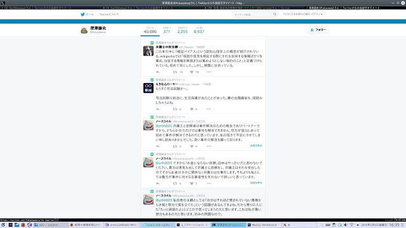The height and width of the screenshot is (228, 406).
Task: Switch to 'Tweets with replies' taskbar window
Action: coord(158,225)
